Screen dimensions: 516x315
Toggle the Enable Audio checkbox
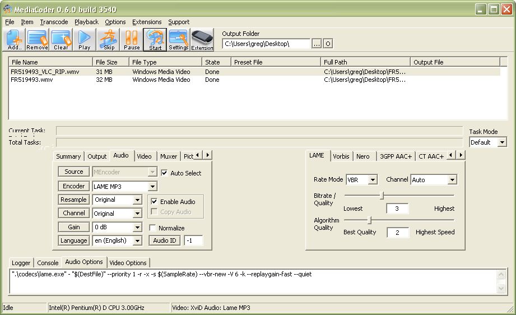click(154, 201)
